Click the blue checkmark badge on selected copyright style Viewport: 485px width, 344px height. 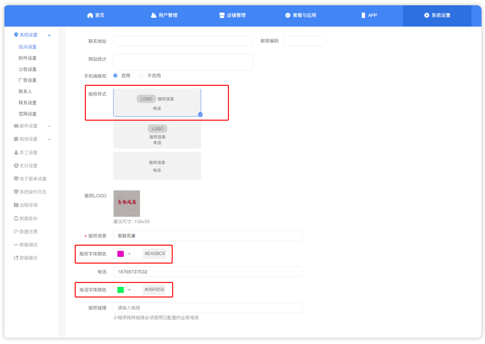pyautogui.click(x=200, y=115)
